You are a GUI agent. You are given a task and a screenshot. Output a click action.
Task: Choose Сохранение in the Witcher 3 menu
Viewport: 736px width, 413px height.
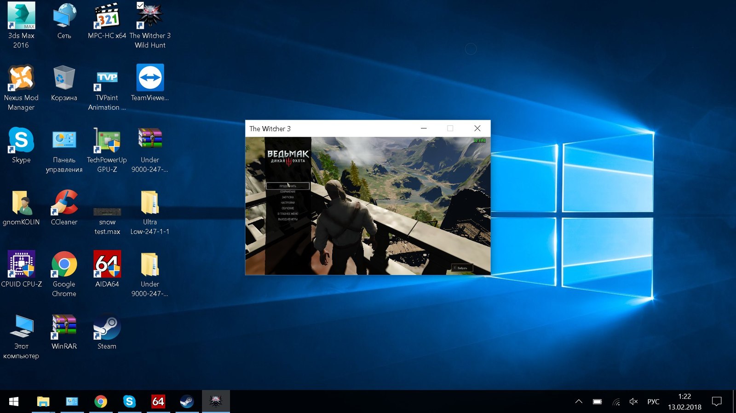288,192
